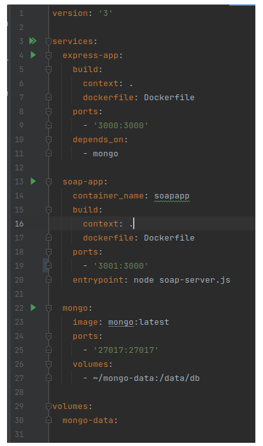Click the soap-app service name
This screenshot has width=263, height=446.
[x=83, y=182]
